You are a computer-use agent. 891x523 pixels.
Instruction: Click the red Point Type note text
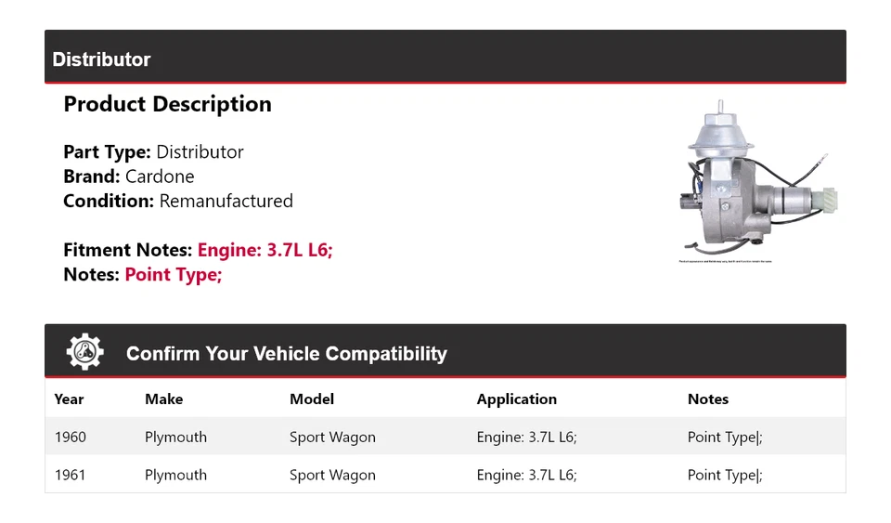(x=174, y=274)
